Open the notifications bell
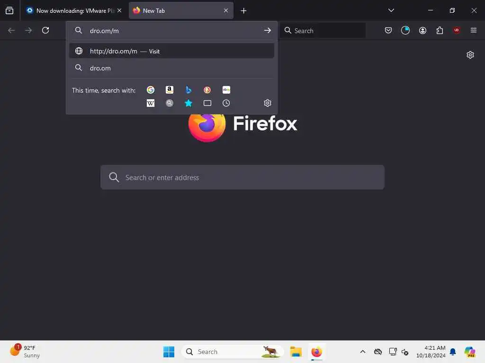The image size is (485, 363). (453, 352)
